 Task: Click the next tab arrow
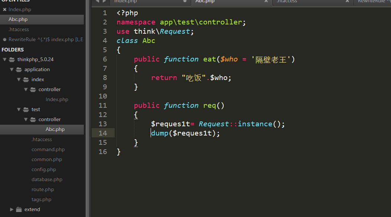(104, 1)
